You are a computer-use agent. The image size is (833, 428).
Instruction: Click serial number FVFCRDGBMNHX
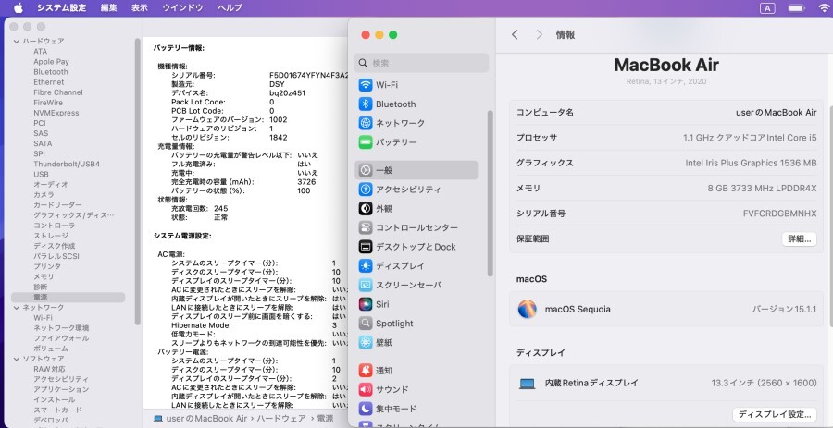tap(780, 214)
